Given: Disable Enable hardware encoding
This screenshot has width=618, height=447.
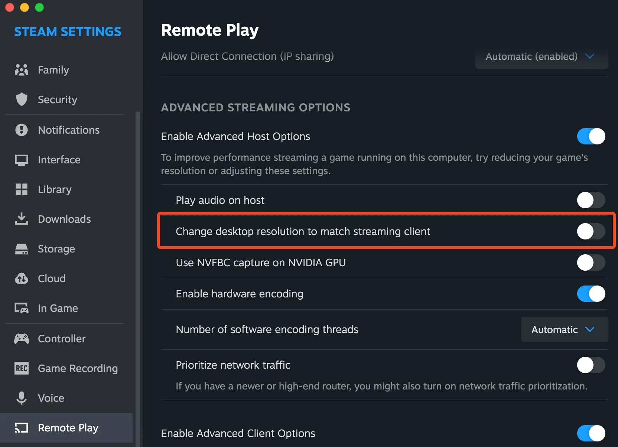Looking at the screenshot, I should pos(591,294).
